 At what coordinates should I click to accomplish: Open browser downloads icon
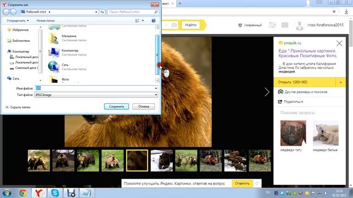[346, 12]
